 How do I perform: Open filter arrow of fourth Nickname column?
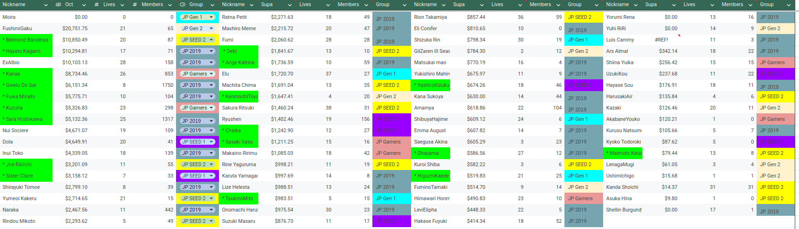[x=635, y=5]
